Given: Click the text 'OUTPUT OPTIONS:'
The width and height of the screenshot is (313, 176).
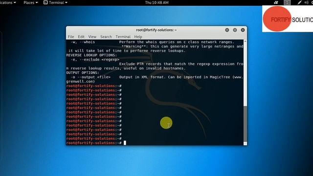Looking at the screenshot, I should coord(83,73).
